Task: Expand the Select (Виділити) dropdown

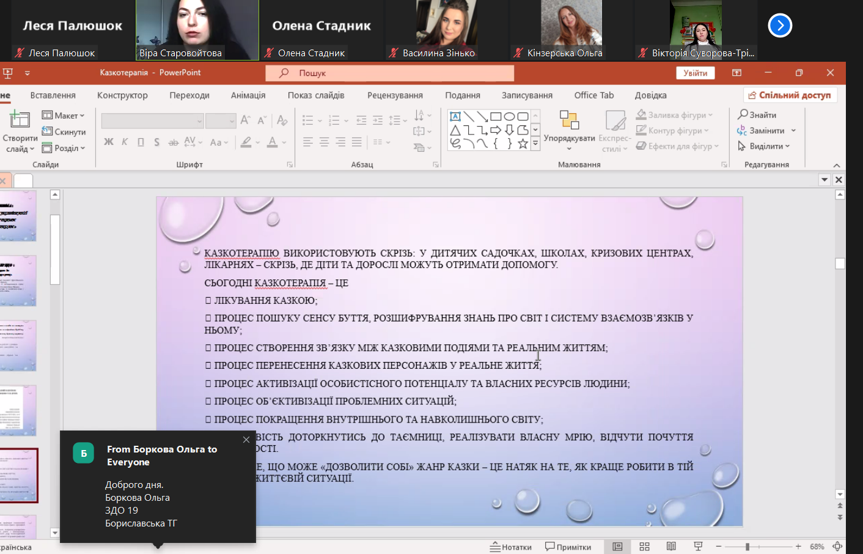Action: click(x=765, y=146)
